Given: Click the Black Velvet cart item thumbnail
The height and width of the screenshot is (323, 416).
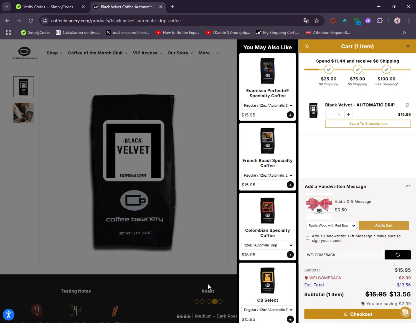Looking at the screenshot, I should 313,110.
